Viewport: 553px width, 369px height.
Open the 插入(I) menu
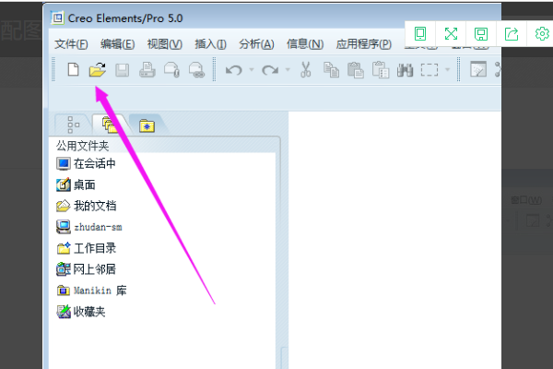210,44
